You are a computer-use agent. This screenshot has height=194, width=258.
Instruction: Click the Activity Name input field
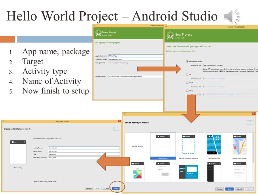tap(84, 148)
